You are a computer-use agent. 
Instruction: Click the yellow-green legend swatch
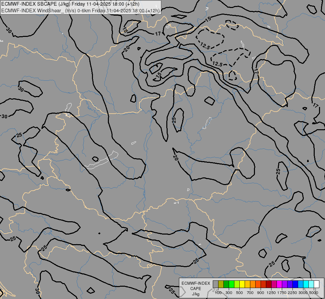tap(237, 284)
